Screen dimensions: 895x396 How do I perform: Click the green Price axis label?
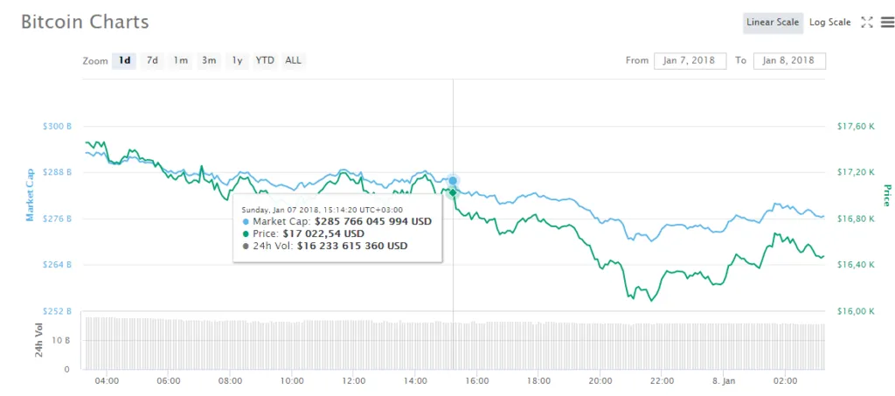click(888, 195)
